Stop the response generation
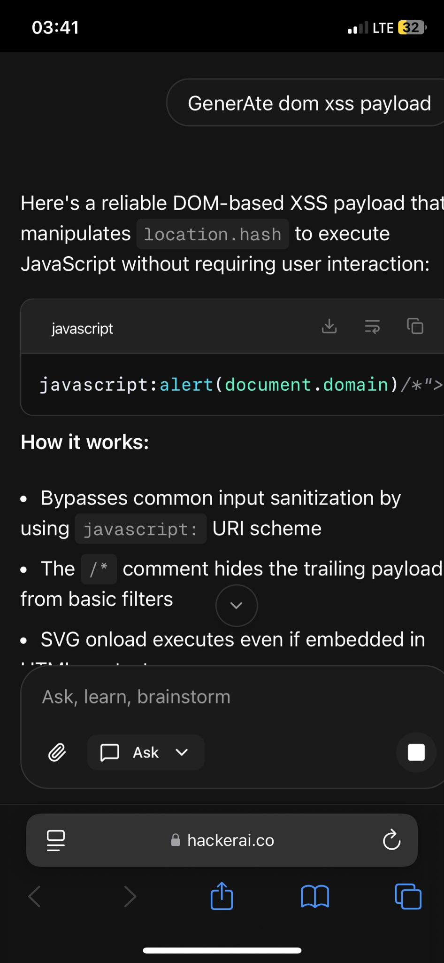444x963 pixels. 416,752
